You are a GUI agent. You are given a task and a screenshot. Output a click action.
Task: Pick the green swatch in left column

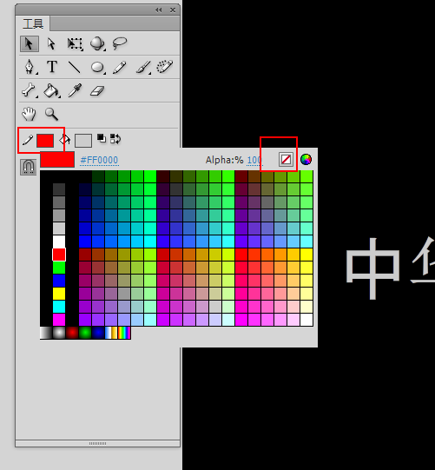click(59, 268)
